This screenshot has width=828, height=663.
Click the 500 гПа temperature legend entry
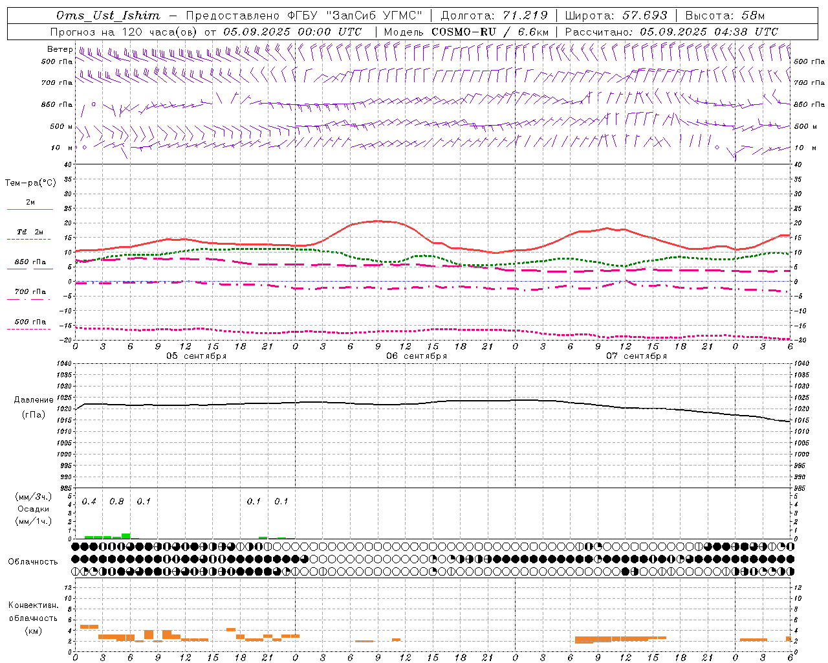(30, 322)
